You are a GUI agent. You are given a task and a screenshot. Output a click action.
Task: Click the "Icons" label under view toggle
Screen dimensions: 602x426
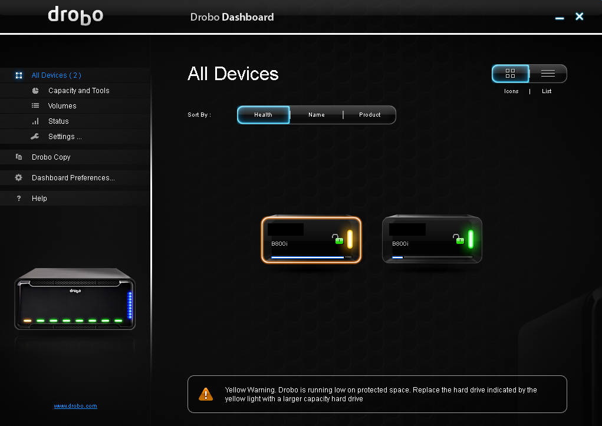pyautogui.click(x=511, y=91)
